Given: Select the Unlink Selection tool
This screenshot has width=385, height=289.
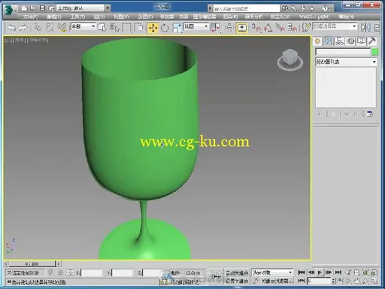Looking at the screenshot, I should coord(50,27).
